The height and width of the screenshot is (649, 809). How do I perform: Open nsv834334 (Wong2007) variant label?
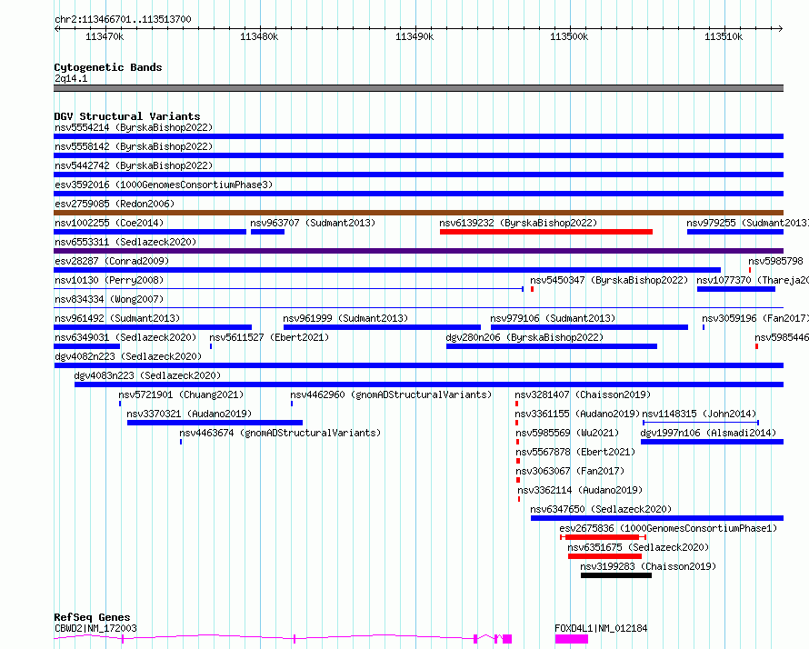pyautogui.click(x=109, y=299)
